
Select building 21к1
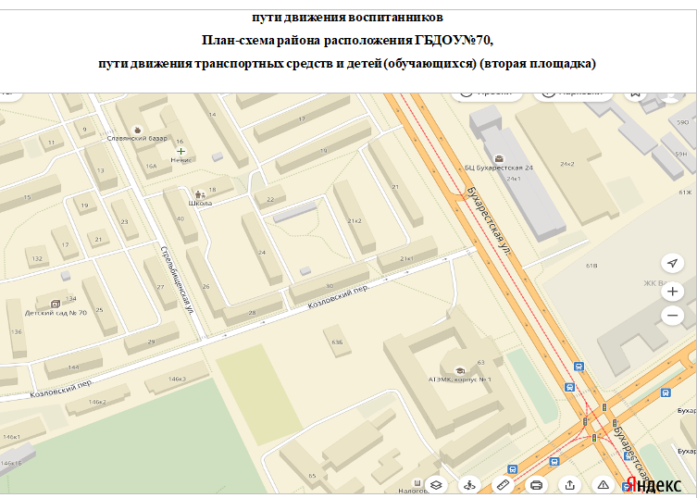point(406,258)
